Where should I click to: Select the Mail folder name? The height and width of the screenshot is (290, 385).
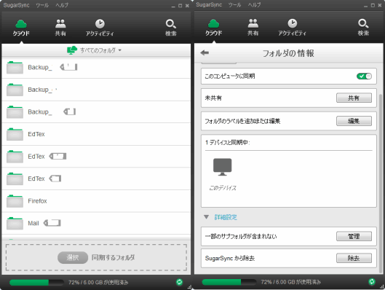(33, 223)
